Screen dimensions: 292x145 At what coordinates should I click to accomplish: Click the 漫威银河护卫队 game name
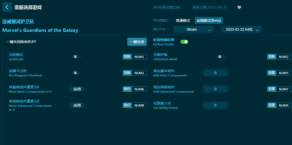tap(18, 22)
